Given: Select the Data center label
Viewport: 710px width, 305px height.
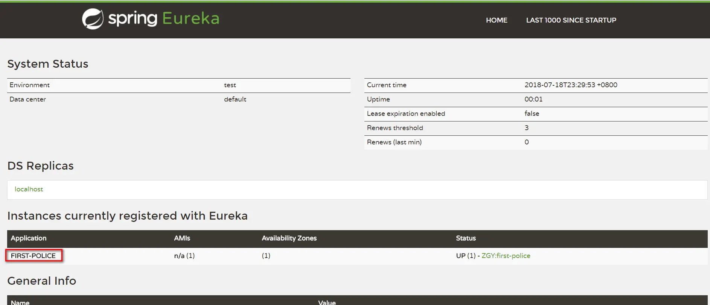Looking at the screenshot, I should [x=27, y=99].
